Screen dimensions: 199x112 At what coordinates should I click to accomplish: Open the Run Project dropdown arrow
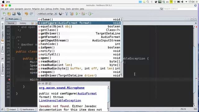click(80, 14)
